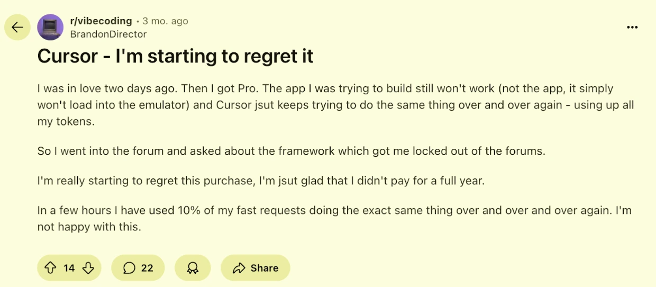Click the paragraph about the forum lockout

(291, 151)
